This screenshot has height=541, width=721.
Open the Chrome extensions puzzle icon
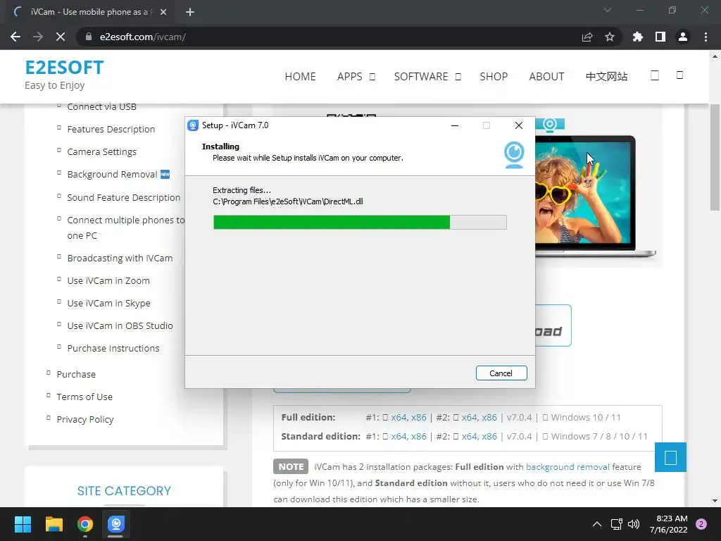coord(638,37)
